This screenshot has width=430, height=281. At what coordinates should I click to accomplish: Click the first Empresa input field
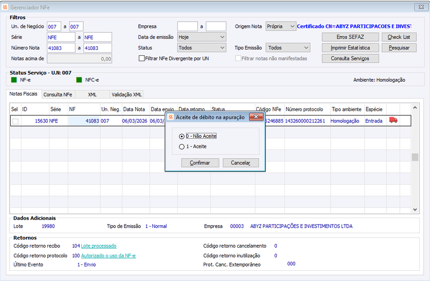tap(187, 26)
